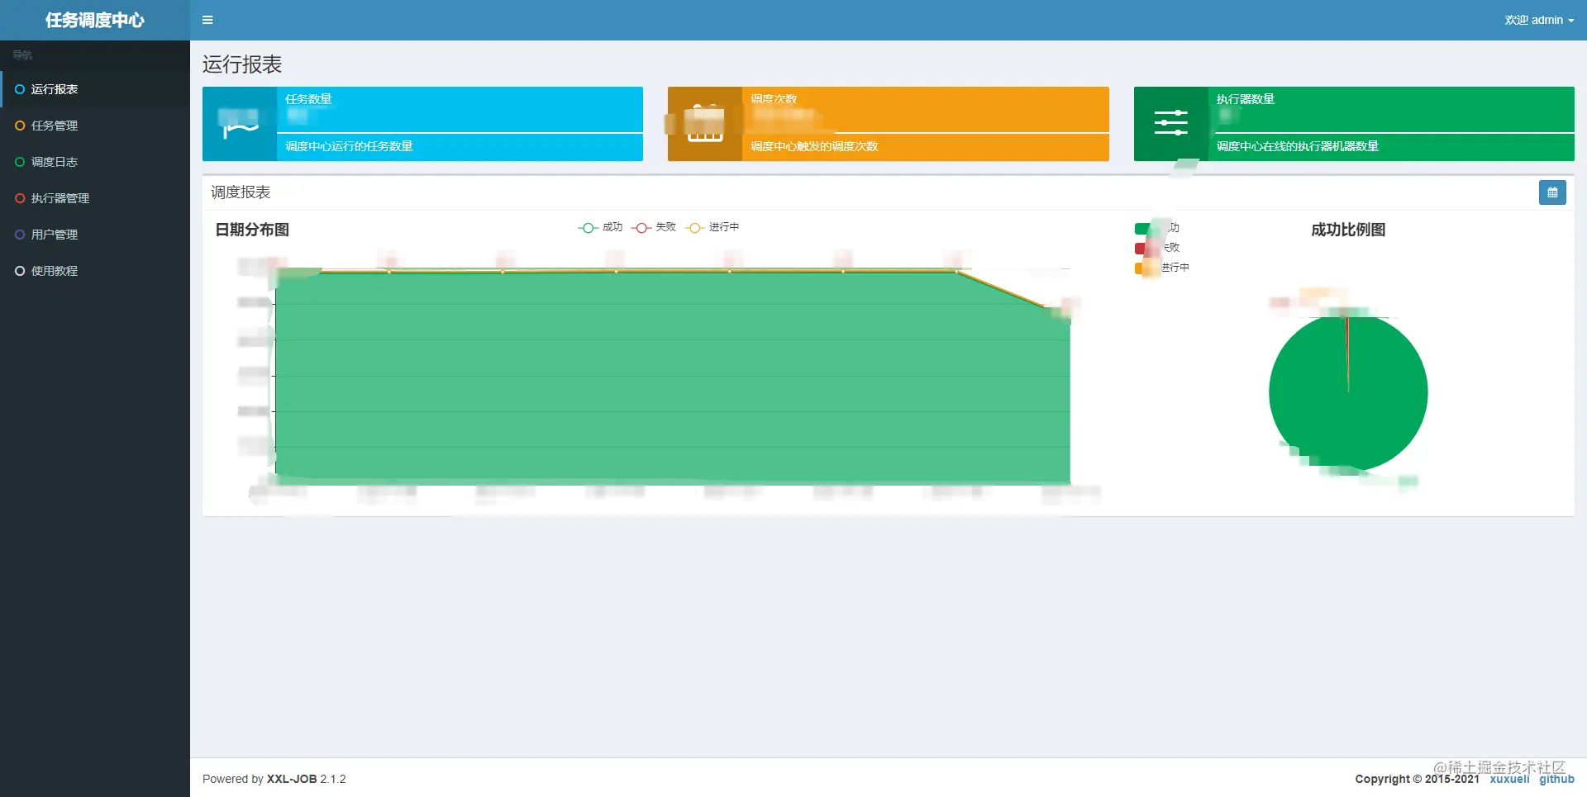Open 运行报表 in the sidebar
This screenshot has width=1587, height=797.
95,89
